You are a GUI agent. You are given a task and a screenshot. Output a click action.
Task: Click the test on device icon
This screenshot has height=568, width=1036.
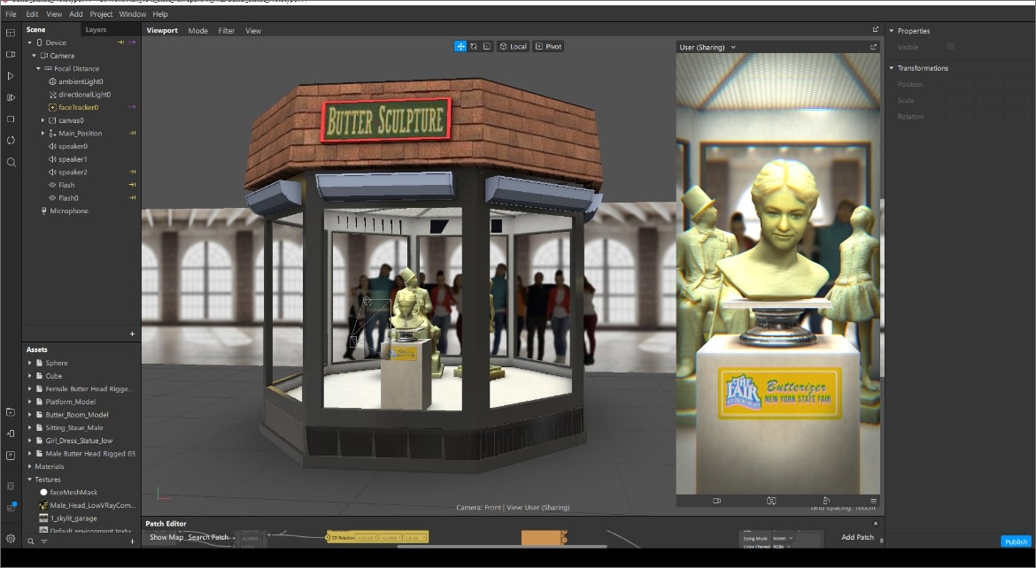click(x=11, y=434)
